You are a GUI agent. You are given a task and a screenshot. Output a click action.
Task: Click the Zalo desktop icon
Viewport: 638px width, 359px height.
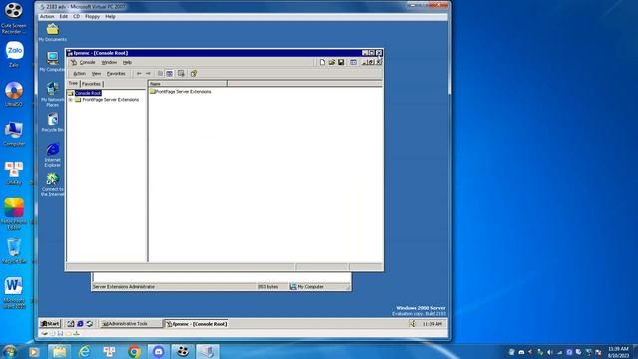pyautogui.click(x=14, y=54)
